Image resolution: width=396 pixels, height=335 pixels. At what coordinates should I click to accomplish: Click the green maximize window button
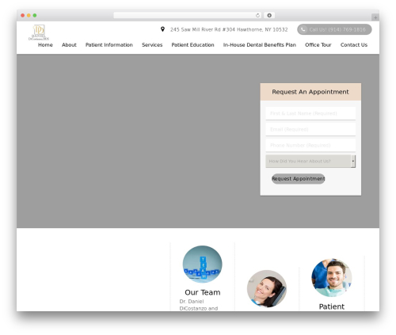(35, 15)
